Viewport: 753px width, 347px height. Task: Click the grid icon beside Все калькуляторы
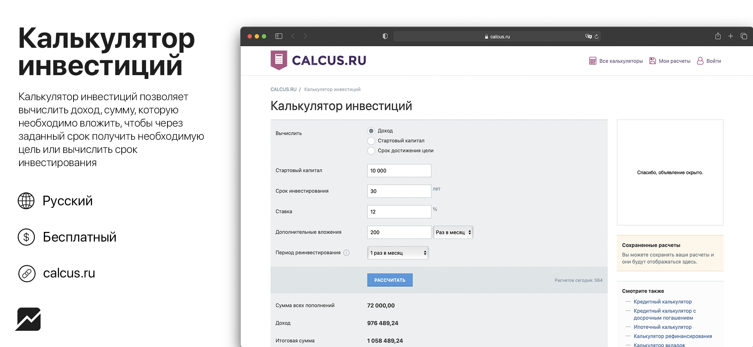[x=593, y=61]
